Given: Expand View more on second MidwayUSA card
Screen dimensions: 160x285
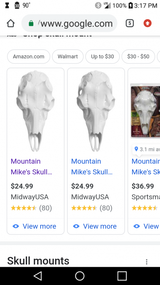Looking at the screenshot, I should click(x=95, y=226).
